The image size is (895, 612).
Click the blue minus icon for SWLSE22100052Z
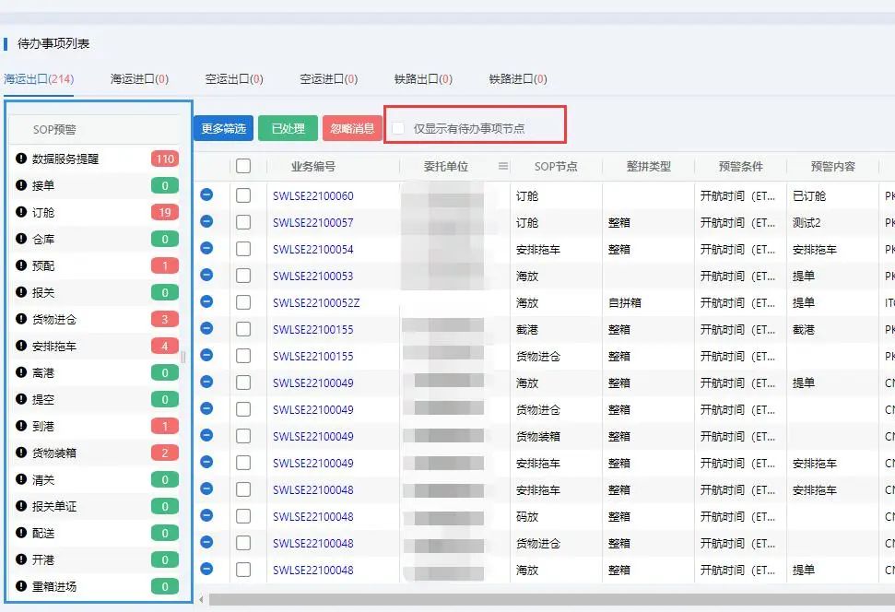tap(206, 302)
